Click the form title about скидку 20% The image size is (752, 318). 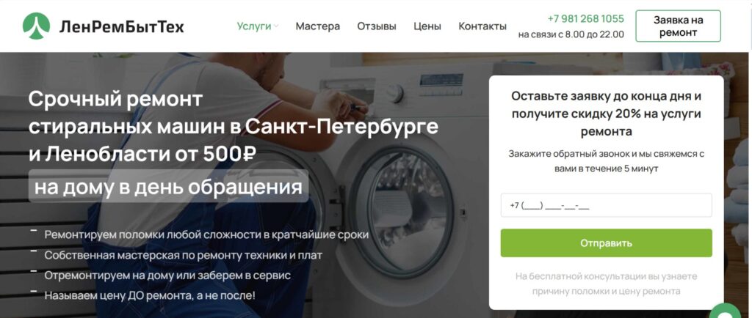point(606,114)
